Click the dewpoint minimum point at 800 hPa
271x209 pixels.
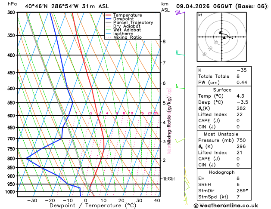26,158
